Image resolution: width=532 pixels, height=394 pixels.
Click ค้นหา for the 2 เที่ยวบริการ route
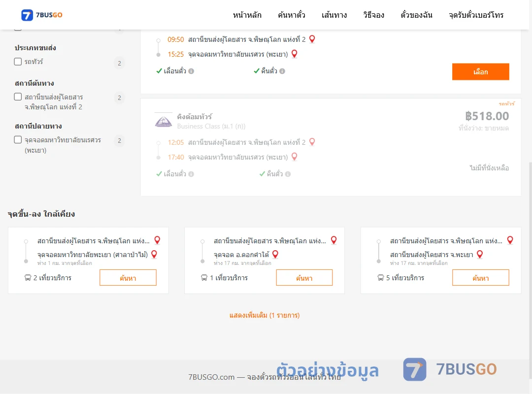128,278
